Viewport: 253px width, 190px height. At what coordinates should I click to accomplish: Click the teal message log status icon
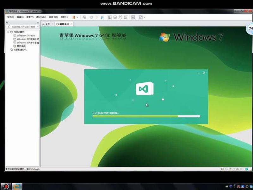tap(247, 169)
